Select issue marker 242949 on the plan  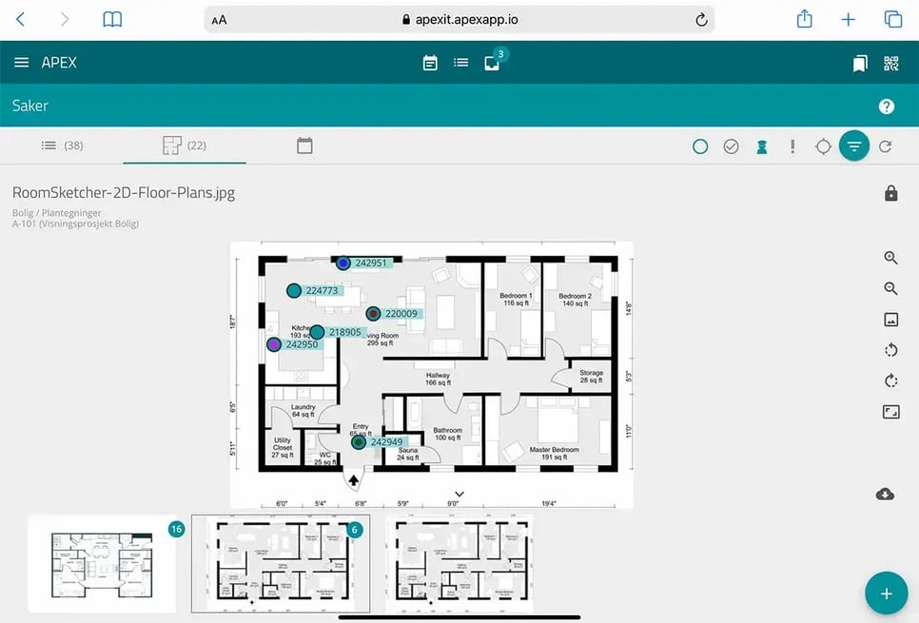coord(359,442)
